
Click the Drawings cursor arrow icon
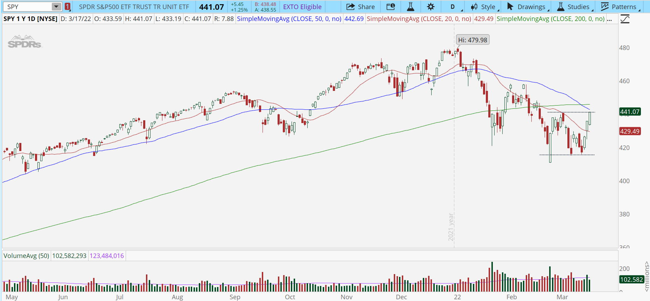click(x=510, y=7)
